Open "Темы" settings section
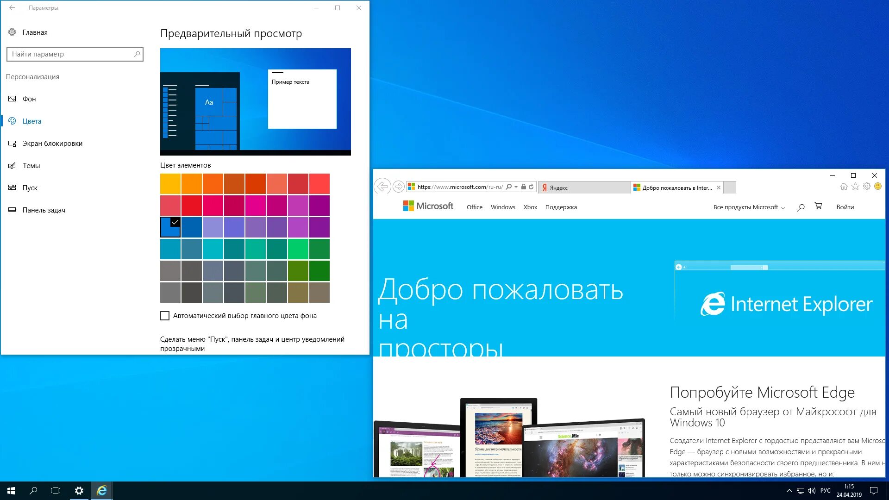 [x=31, y=166]
